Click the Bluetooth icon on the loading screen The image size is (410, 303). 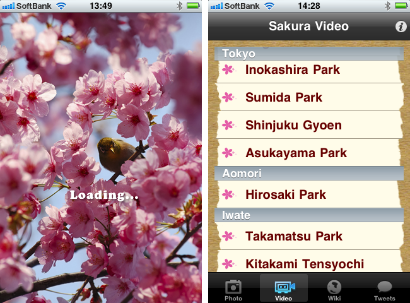pos(179,6)
